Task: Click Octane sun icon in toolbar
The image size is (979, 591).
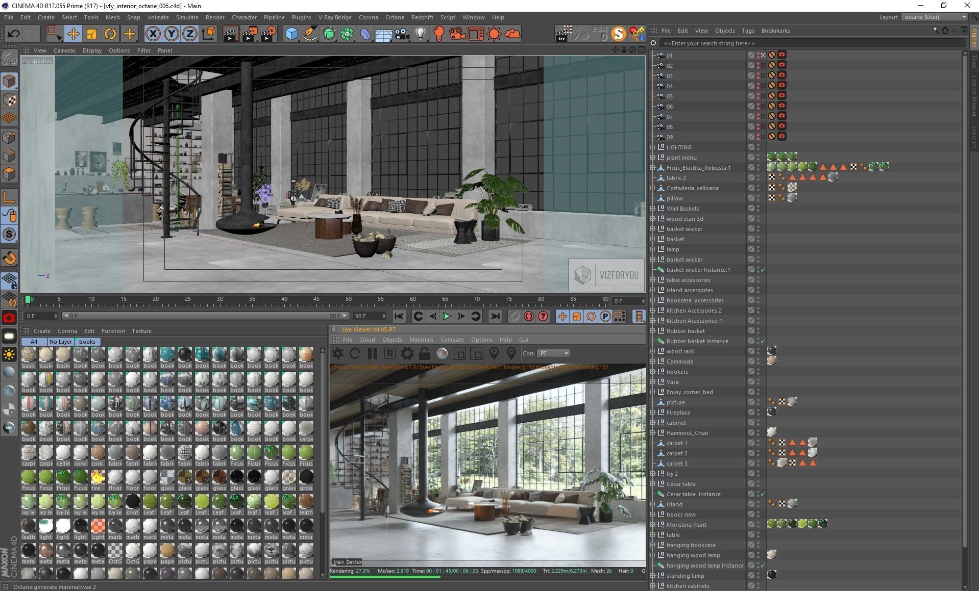Action: (494, 34)
